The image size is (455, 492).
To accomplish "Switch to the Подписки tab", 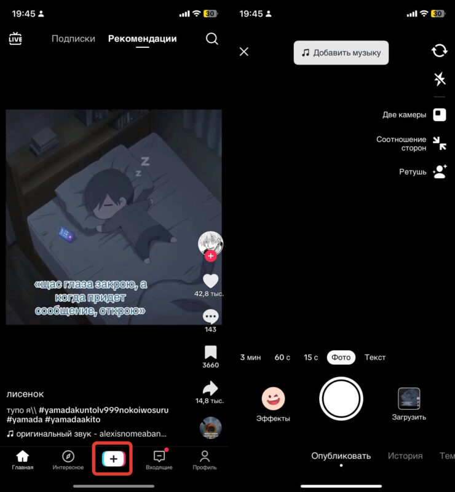I will pos(73,39).
